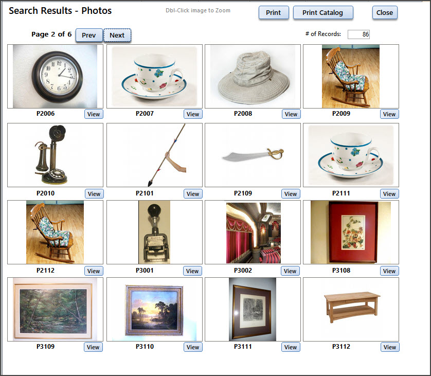Select the red framed floral print P3108
The width and height of the screenshot is (431, 376).
pos(351,232)
